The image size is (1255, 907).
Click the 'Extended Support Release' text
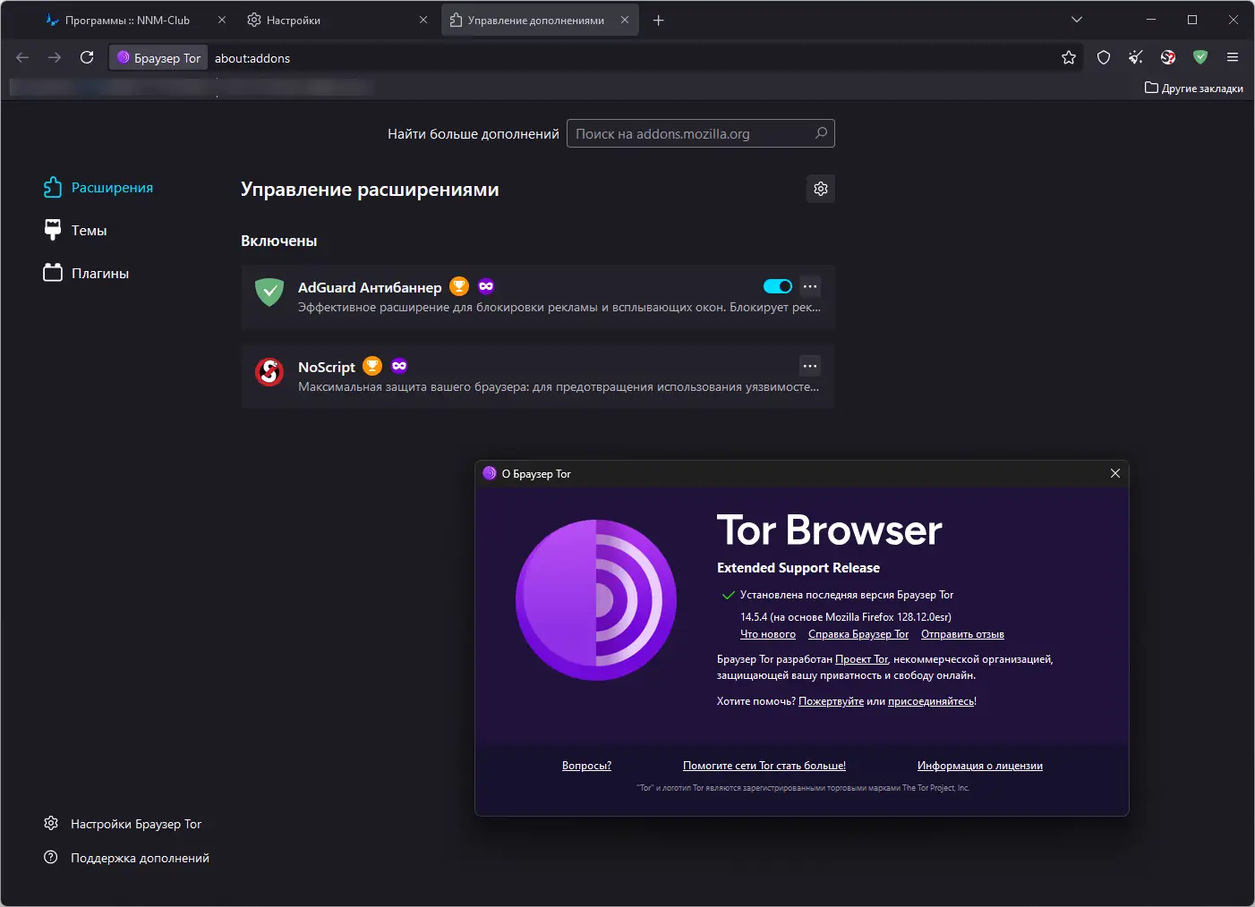[798, 568]
